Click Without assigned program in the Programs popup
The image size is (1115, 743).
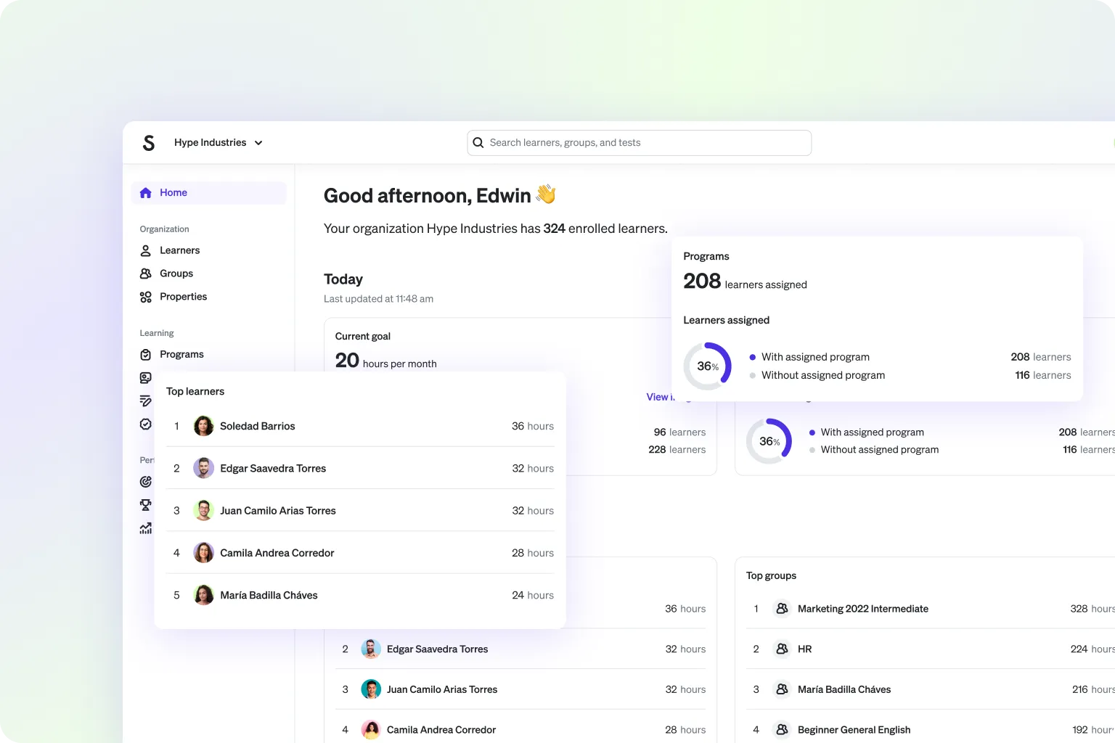click(x=823, y=375)
